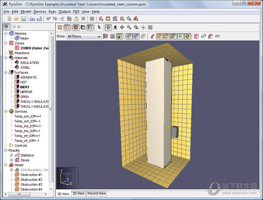263x200 pixels.
Task: Click the collapse-all tree button
Action: point(14,27)
